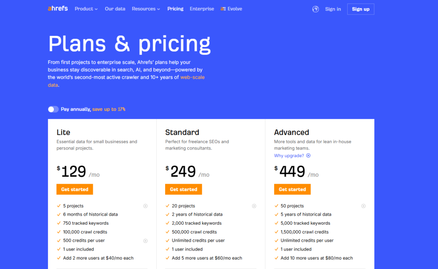Click play icon next to Why upgrade

pyautogui.click(x=308, y=156)
